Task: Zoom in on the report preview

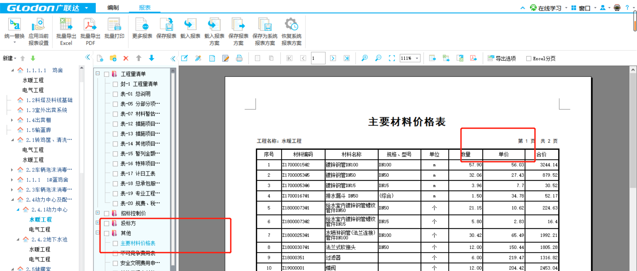Action: (x=365, y=58)
